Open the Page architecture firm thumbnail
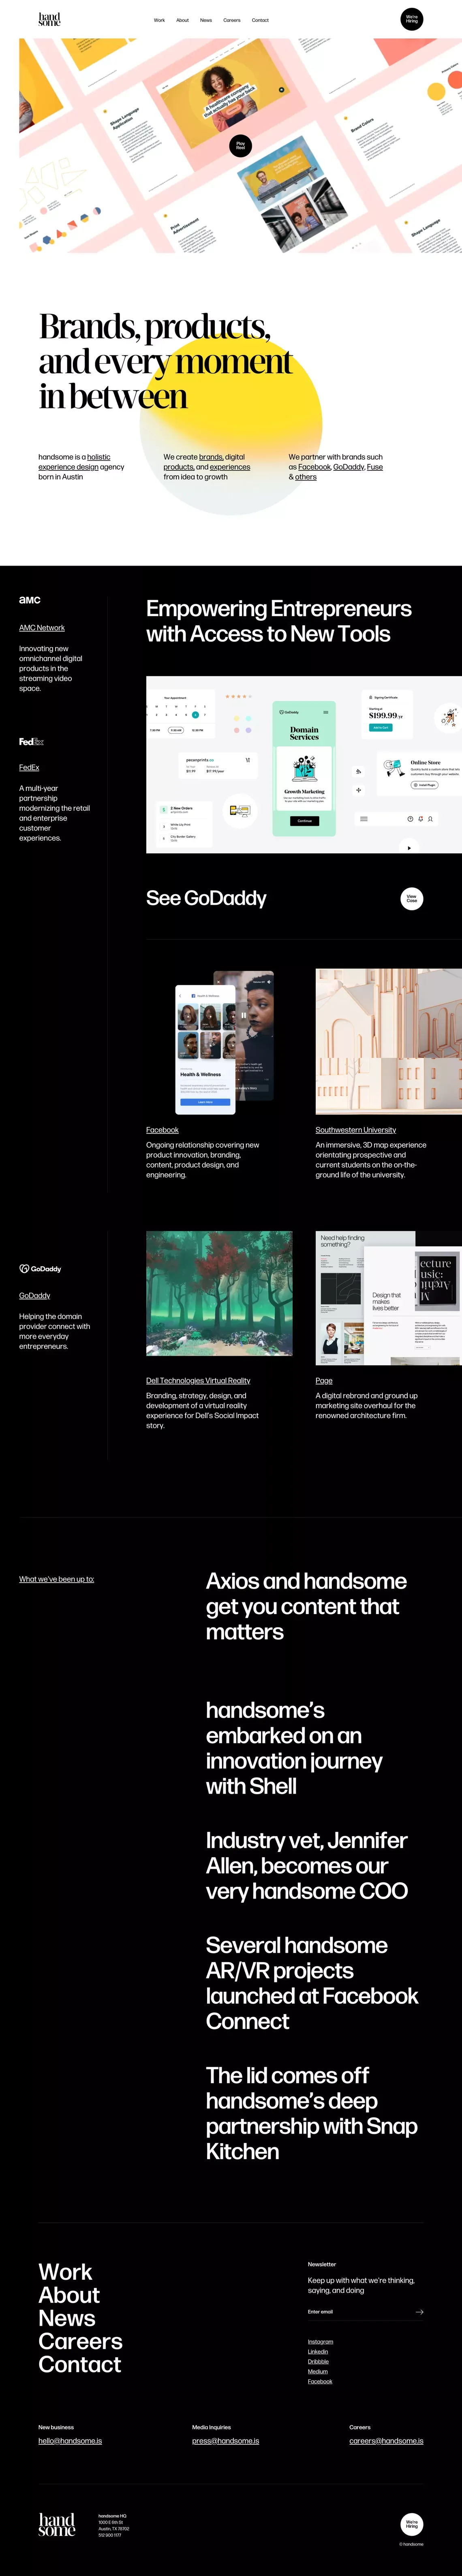 389,1298
